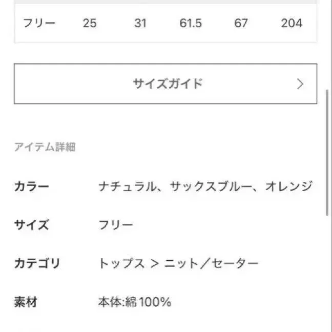The image size is (332, 332).
Task: Click the 25 value in size table
Action: pos(90,23)
